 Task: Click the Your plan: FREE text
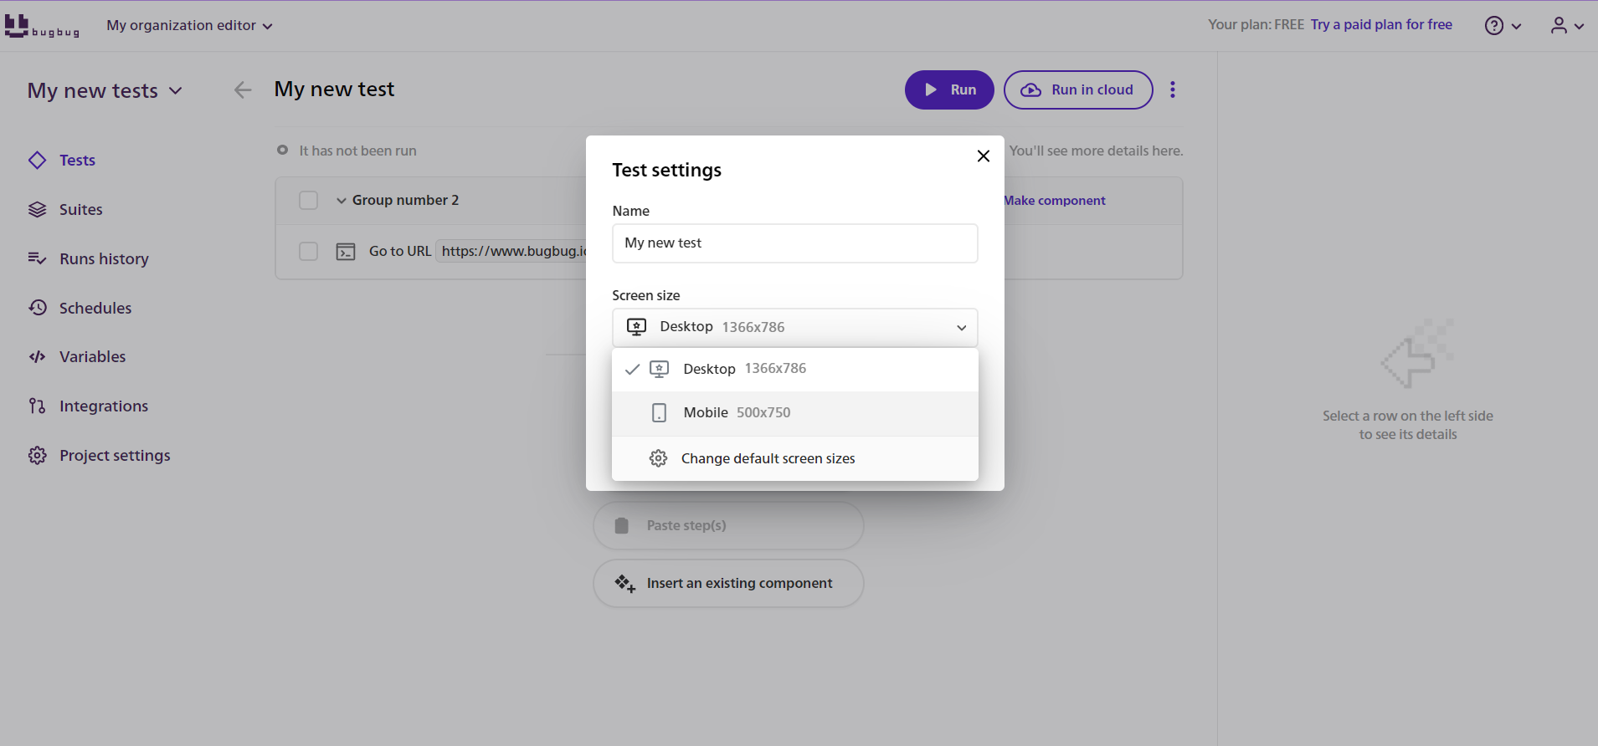[x=1256, y=25]
